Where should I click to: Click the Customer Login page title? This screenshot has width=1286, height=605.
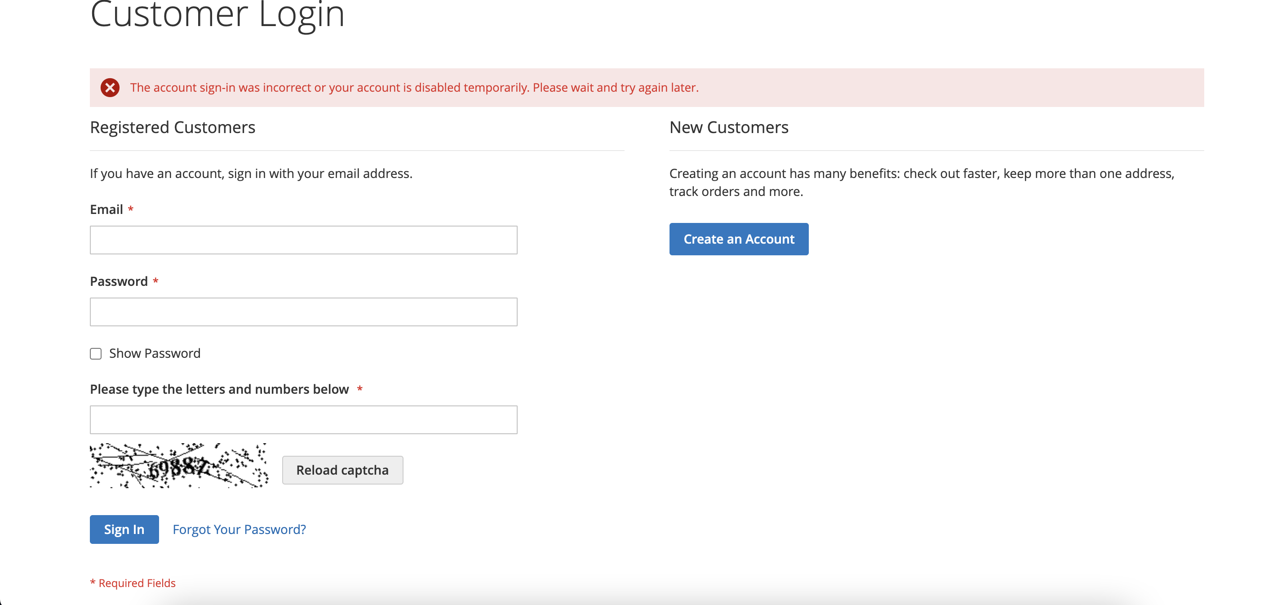click(217, 15)
